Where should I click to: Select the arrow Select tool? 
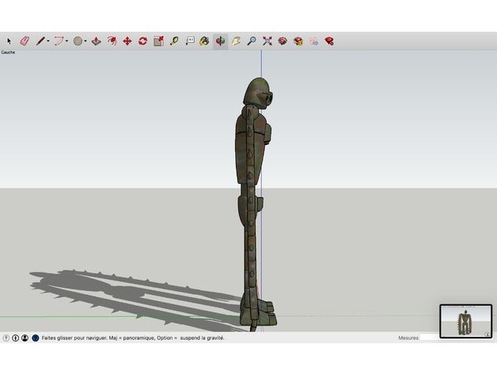9,40
